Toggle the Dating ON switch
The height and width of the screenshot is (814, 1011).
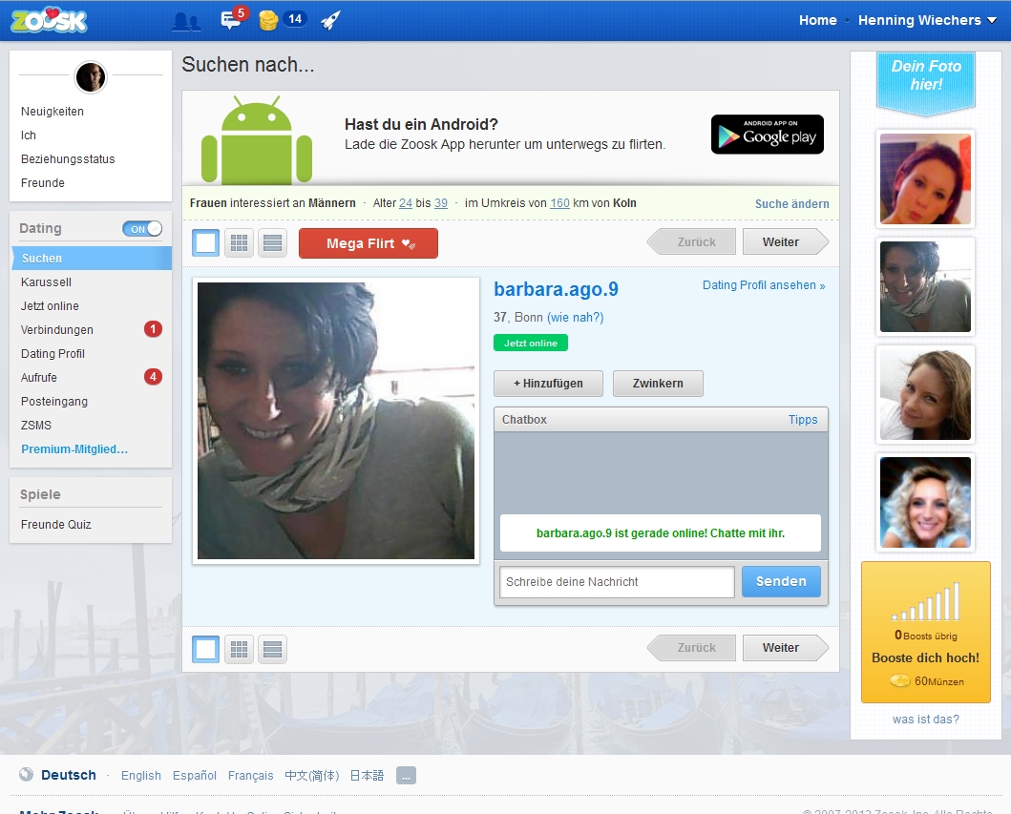click(x=142, y=229)
